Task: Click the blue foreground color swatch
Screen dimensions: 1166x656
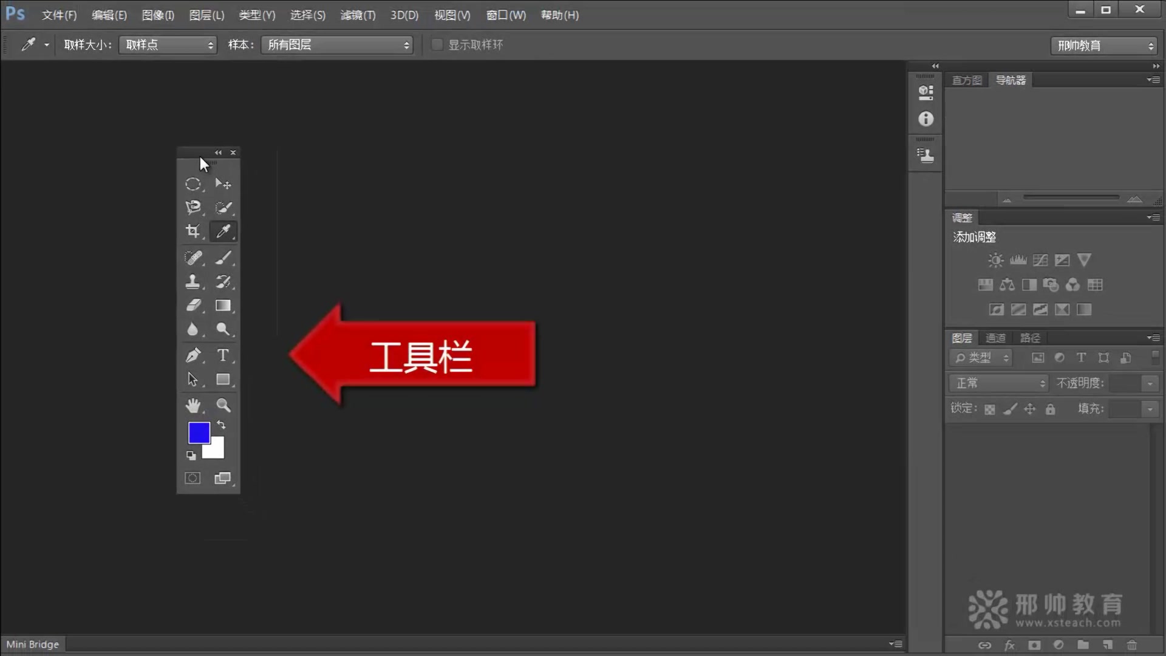Action: 199,432
